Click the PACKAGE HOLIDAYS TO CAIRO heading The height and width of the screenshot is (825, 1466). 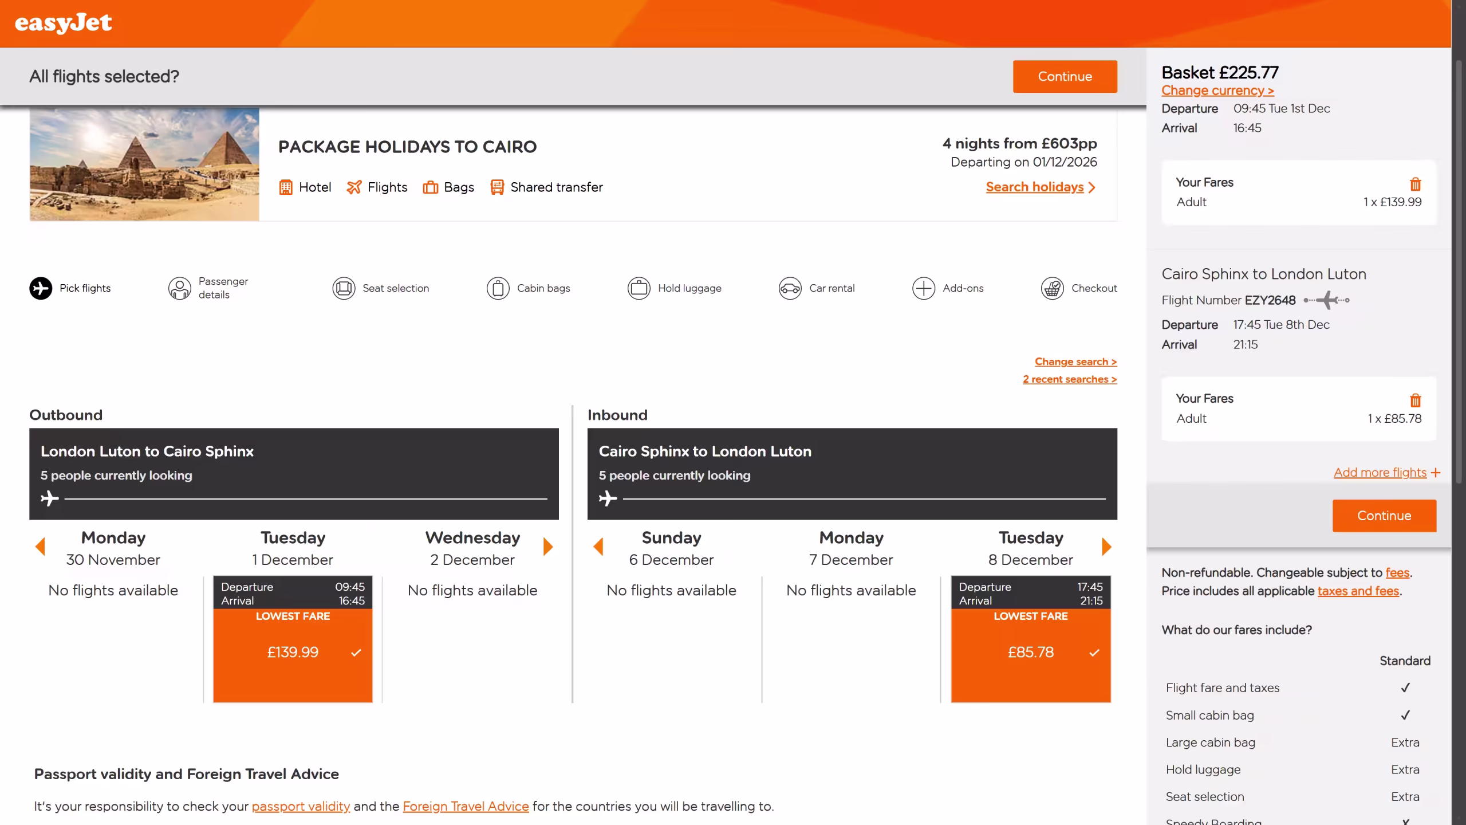click(407, 147)
